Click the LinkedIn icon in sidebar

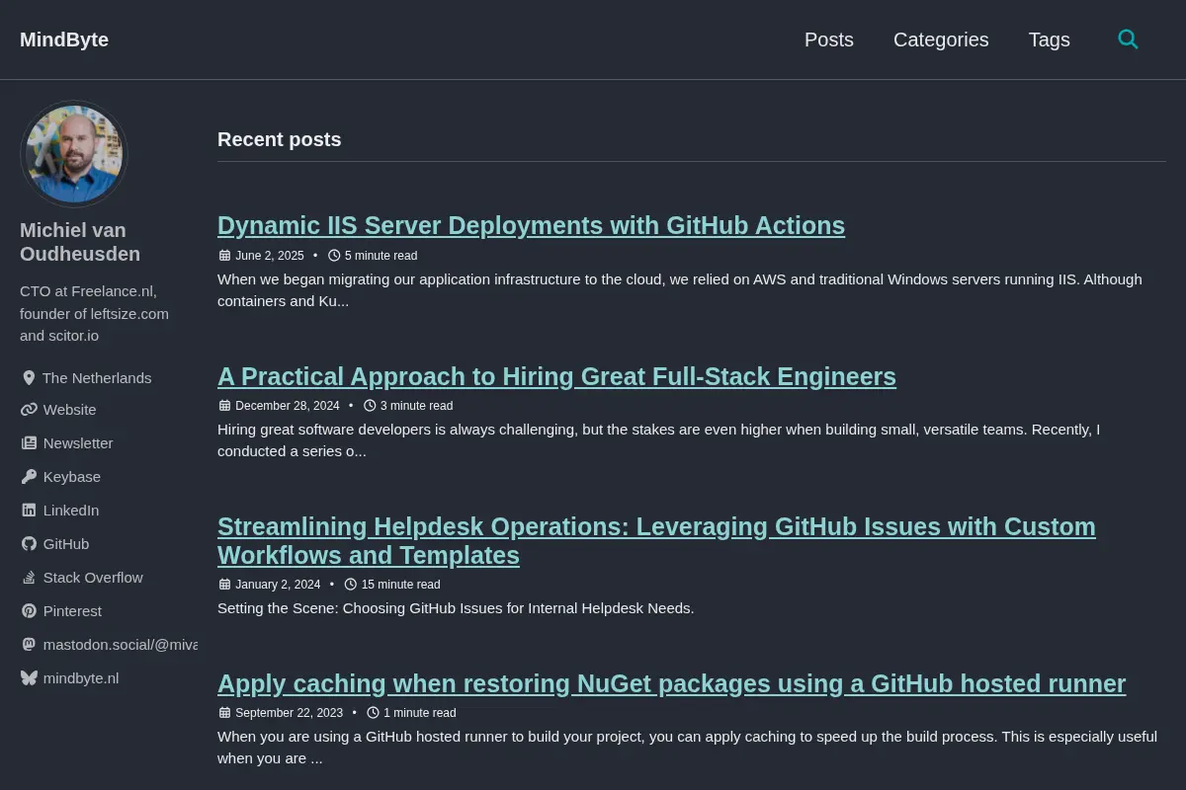point(29,511)
